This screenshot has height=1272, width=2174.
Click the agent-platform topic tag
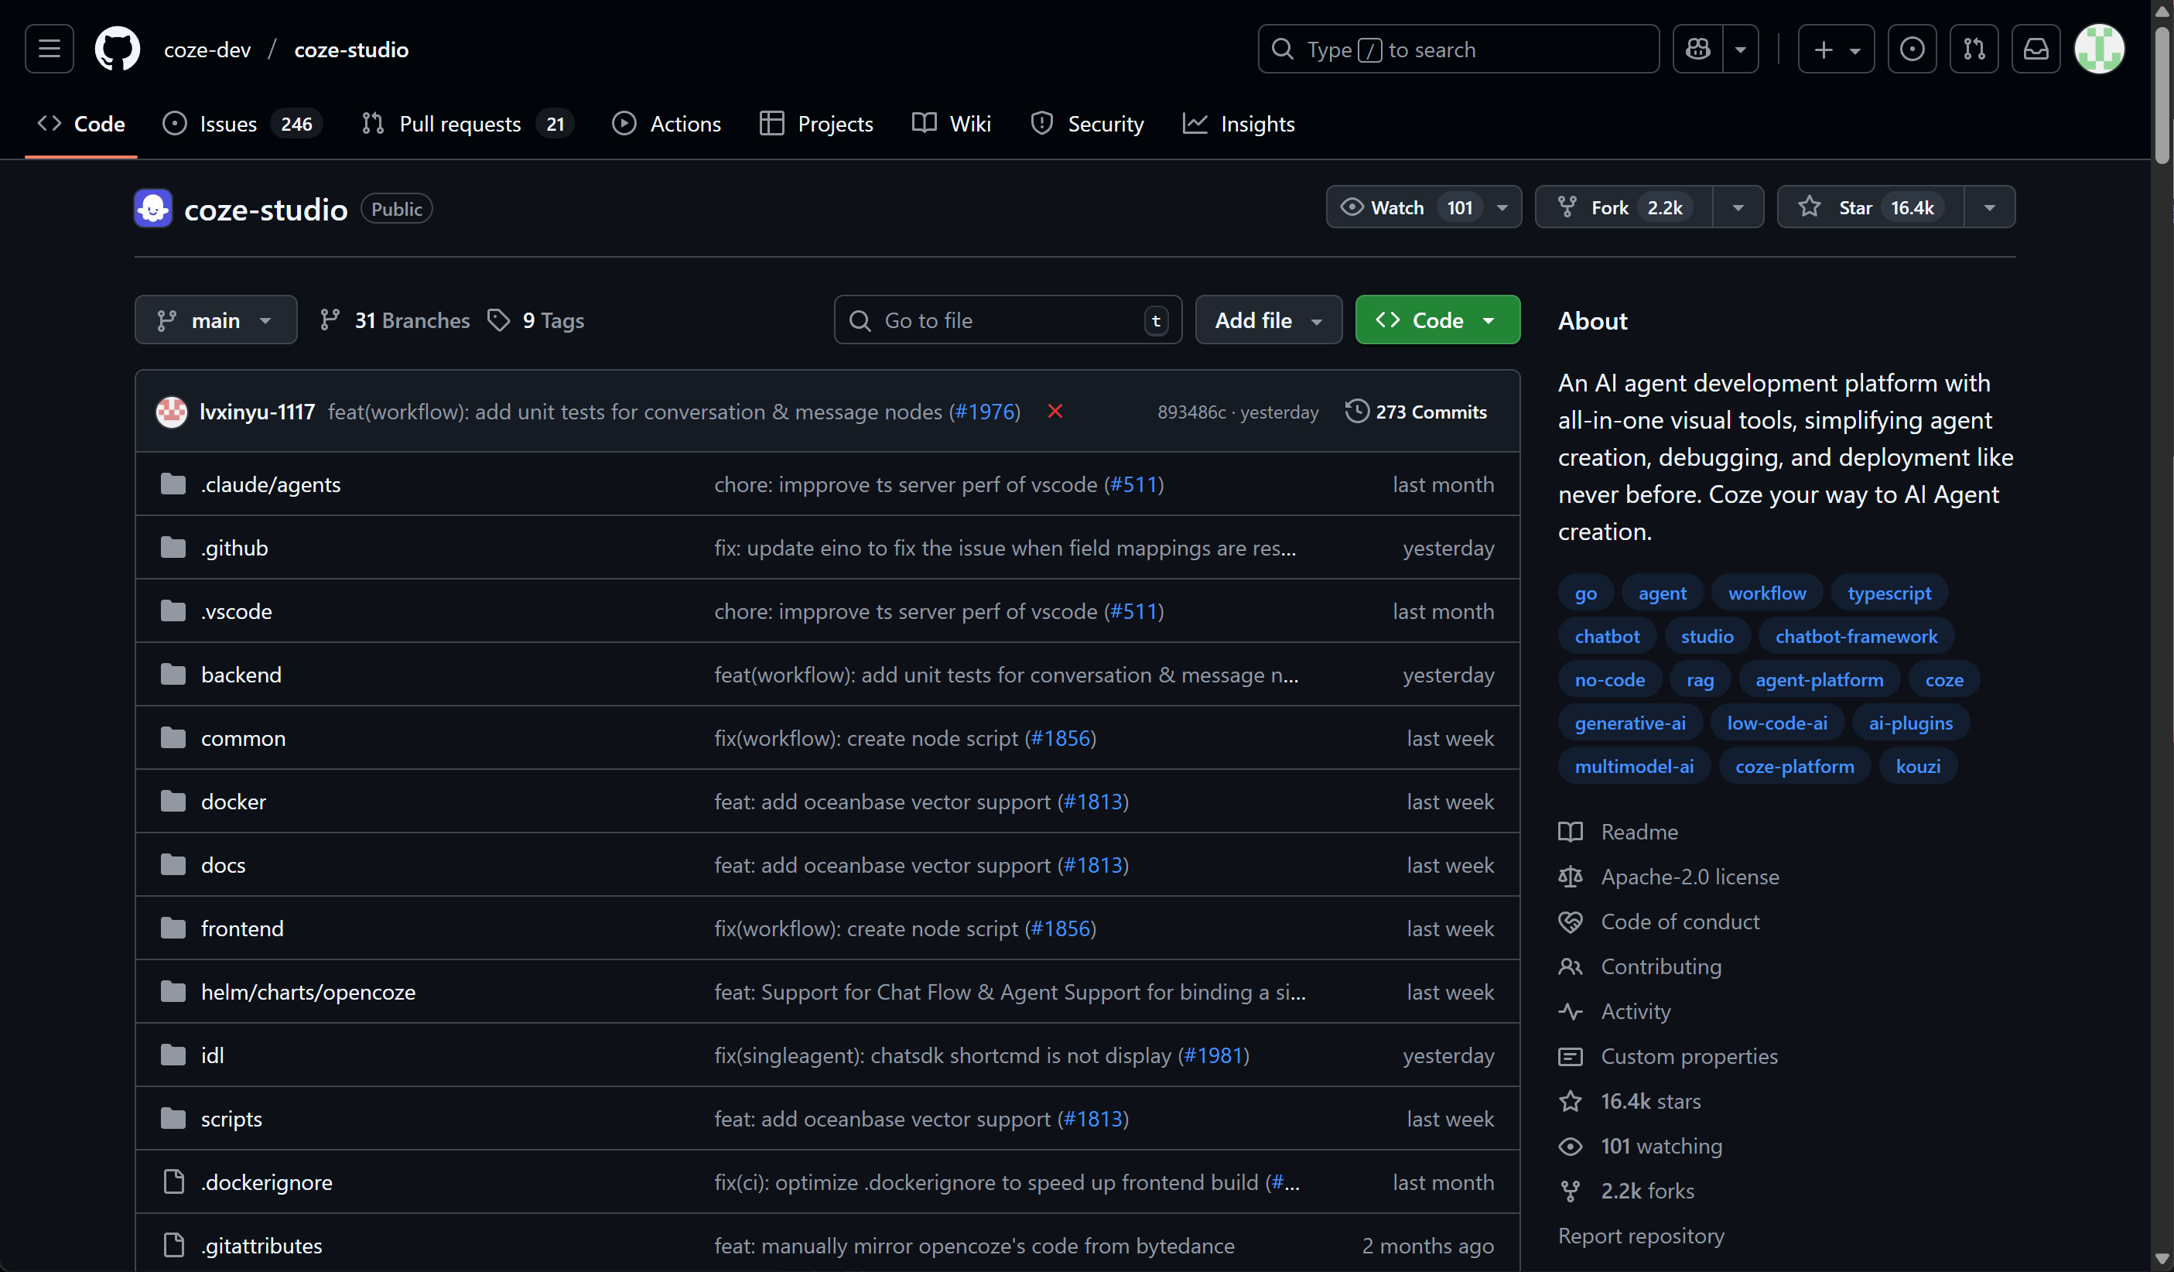click(x=1820, y=679)
